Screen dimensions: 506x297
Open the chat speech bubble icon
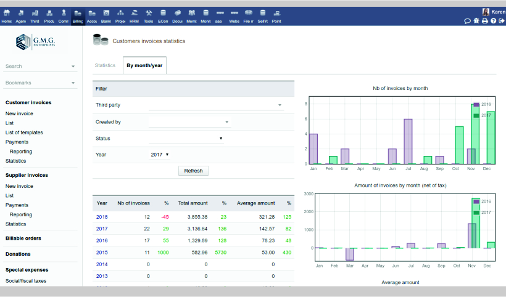click(467, 21)
